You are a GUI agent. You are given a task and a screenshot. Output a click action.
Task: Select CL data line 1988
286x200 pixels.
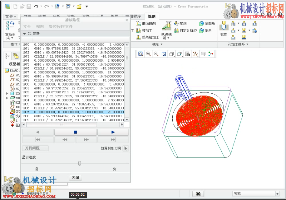click(x=73, y=116)
